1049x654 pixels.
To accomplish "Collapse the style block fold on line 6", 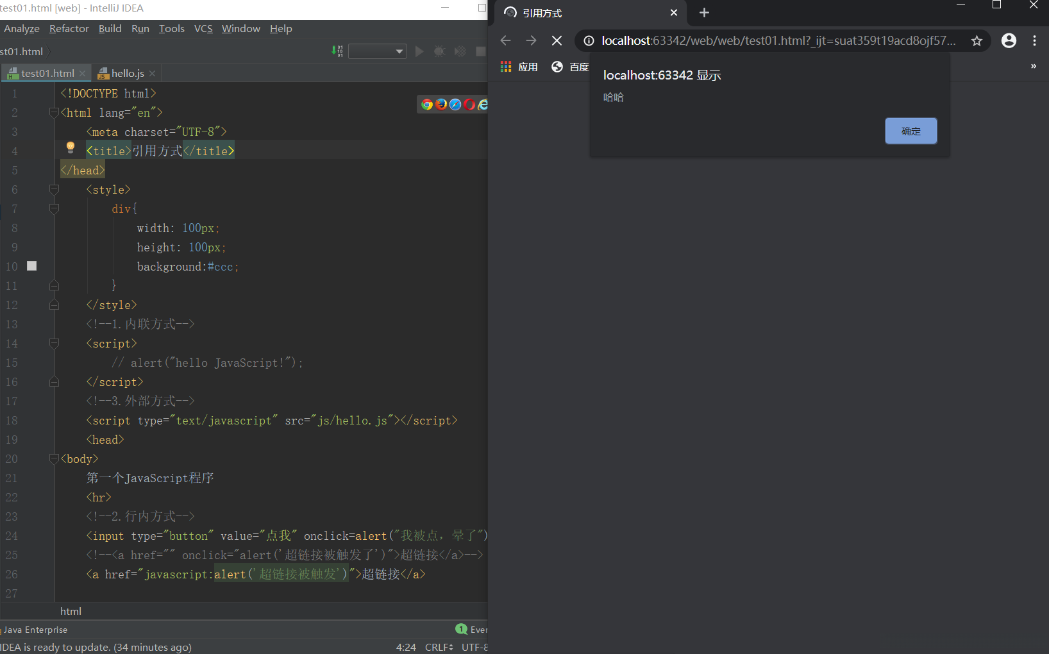I will coord(54,190).
